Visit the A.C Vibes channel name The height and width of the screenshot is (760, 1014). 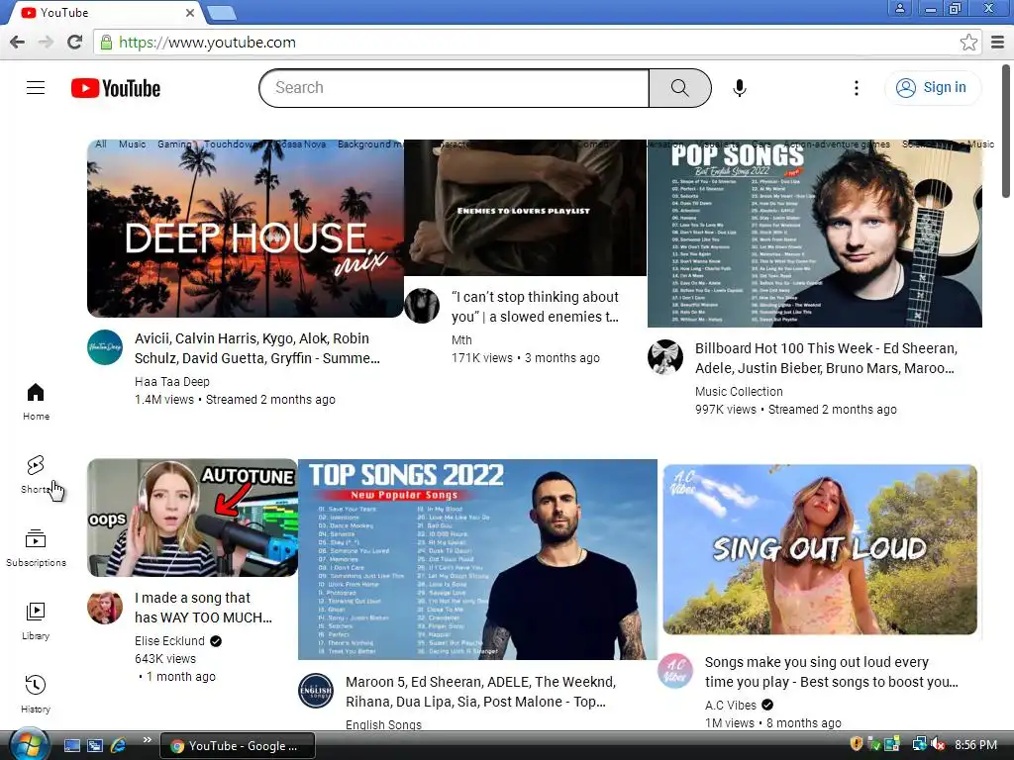[731, 705]
